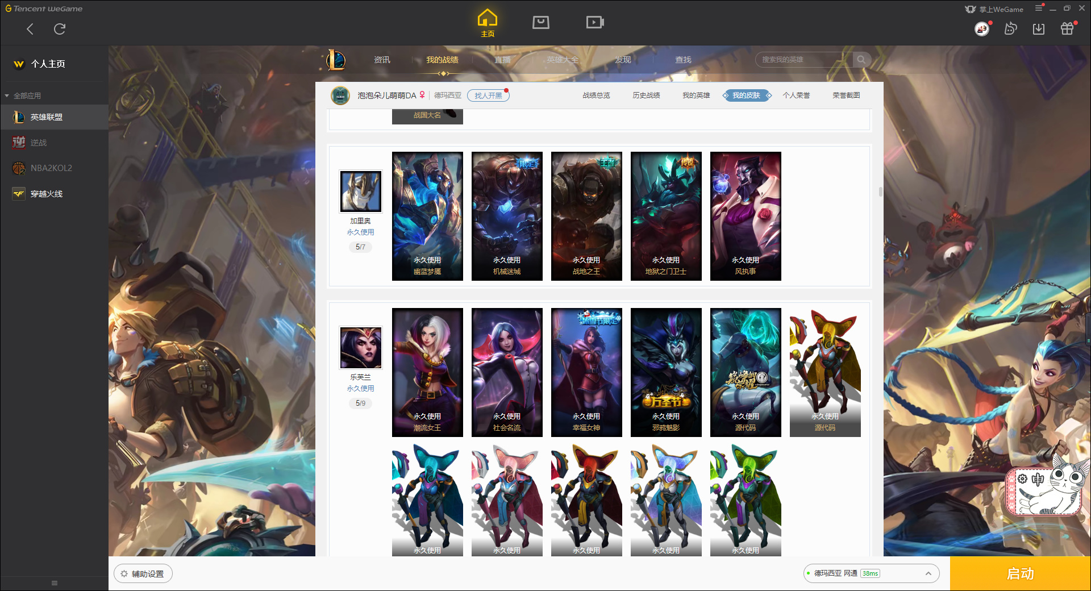Open the 风执事 skin card

pyautogui.click(x=746, y=216)
